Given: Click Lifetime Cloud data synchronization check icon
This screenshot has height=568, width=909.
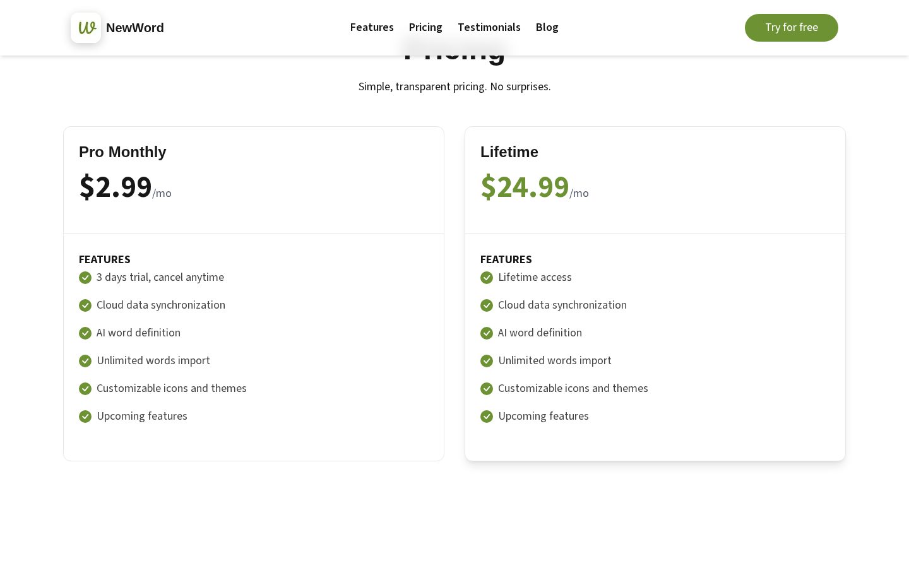Looking at the screenshot, I should (487, 305).
